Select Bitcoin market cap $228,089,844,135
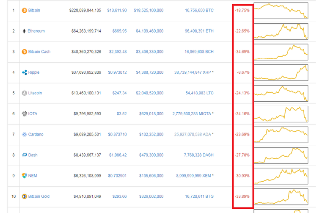325x213 pixels. pos(85,10)
